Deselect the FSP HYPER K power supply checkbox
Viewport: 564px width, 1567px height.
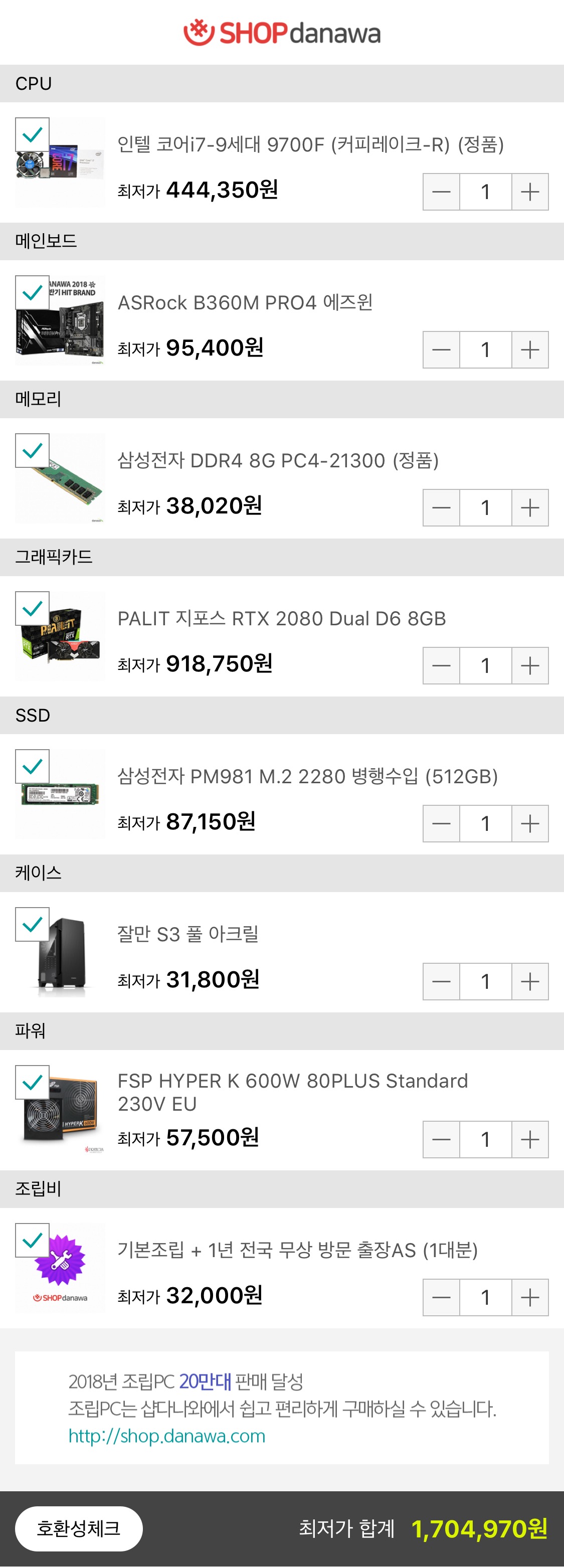pyautogui.click(x=32, y=1082)
